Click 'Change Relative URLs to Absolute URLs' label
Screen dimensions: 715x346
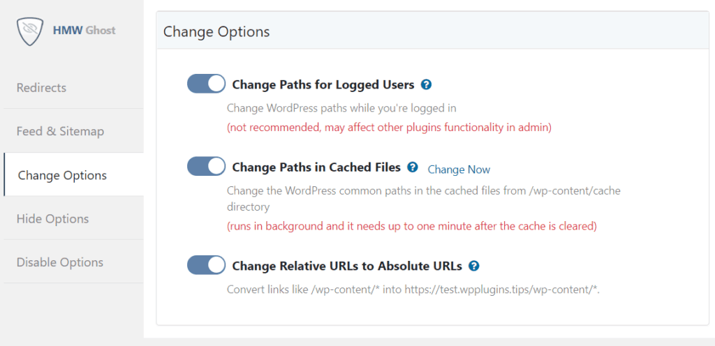(347, 266)
